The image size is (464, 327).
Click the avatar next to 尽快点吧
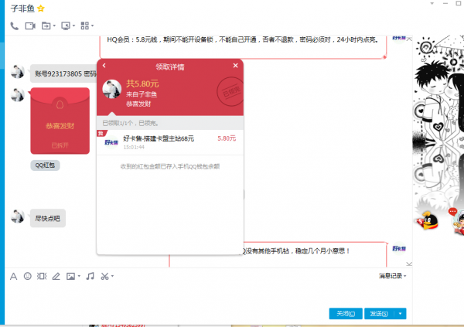tap(18, 216)
